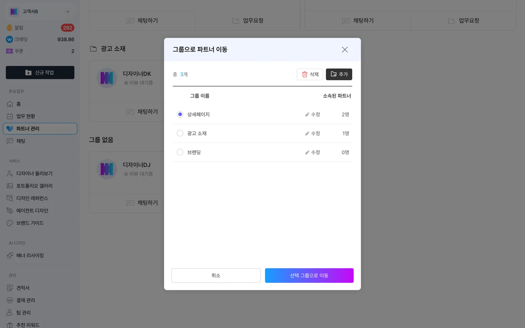Click the '소속된 파트너' column header
The height and width of the screenshot is (328, 525).
point(337,96)
